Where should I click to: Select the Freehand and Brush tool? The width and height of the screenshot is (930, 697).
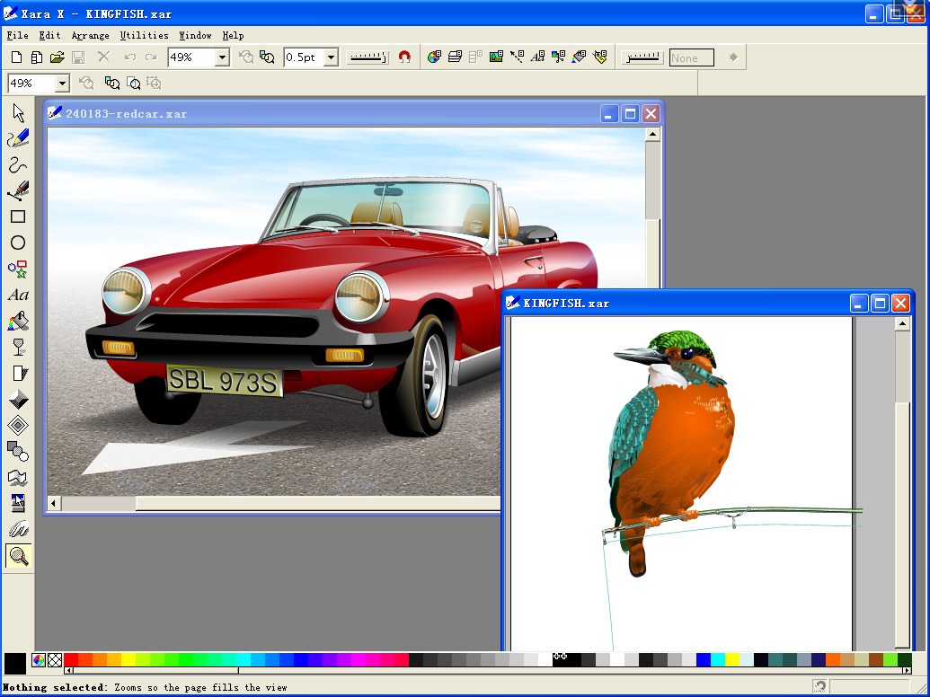click(18, 138)
